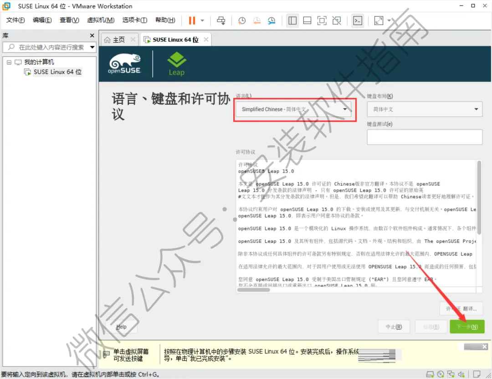This screenshot has width=492, height=379.
Task: Click the sound card status icon
Action: [x=461, y=374]
